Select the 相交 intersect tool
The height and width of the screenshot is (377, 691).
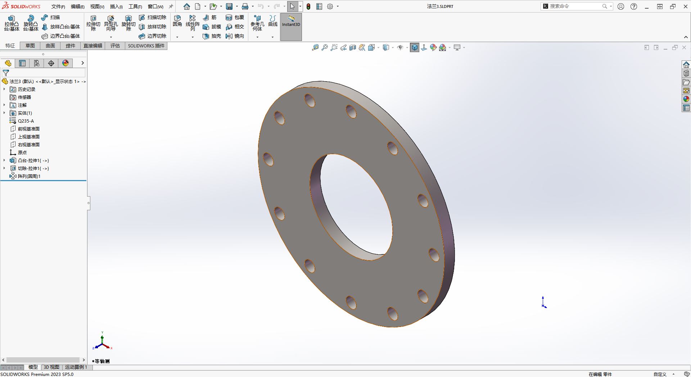235,27
